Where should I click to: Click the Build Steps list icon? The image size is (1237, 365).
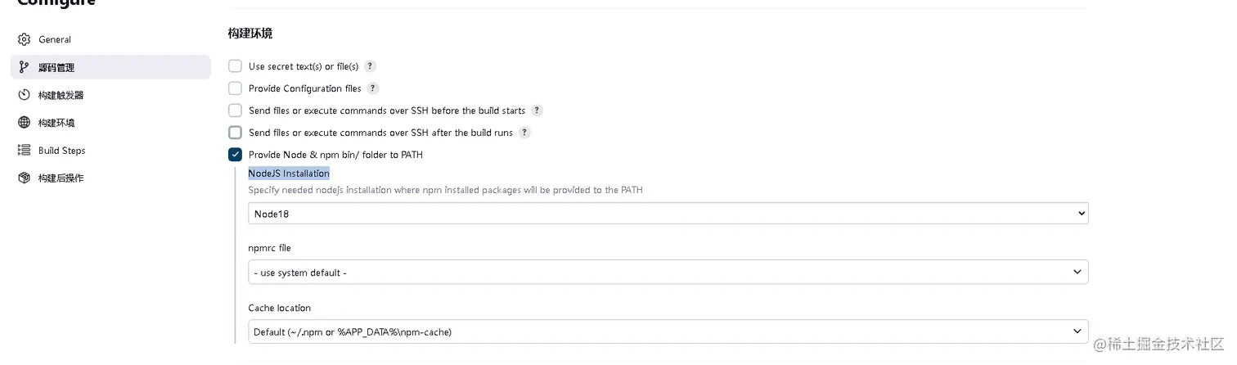point(24,151)
